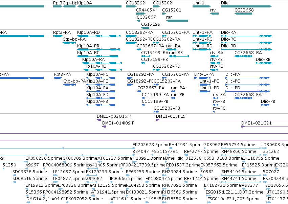Viewport: 288px width, 204px height.
Task: Select clone DME1-015P15
Action: 222,120
